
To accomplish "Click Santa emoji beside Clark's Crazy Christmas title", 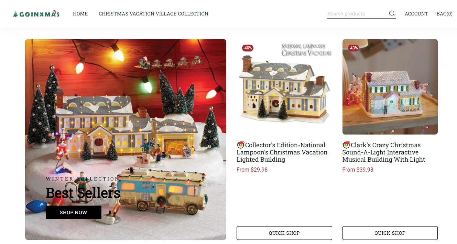I will coord(346,145).
